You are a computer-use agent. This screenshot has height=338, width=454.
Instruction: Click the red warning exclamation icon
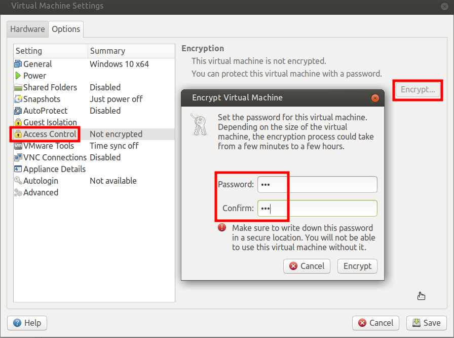pyautogui.click(x=222, y=227)
